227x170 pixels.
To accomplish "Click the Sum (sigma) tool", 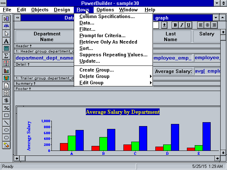I will pyautogui.click(x=6, y=56).
